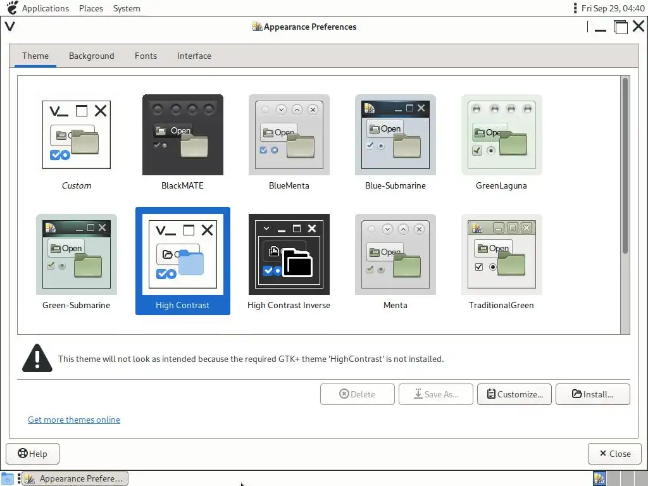648x486 pixels.
Task: Maximize the Appearance Preferences window
Action: 620,27
